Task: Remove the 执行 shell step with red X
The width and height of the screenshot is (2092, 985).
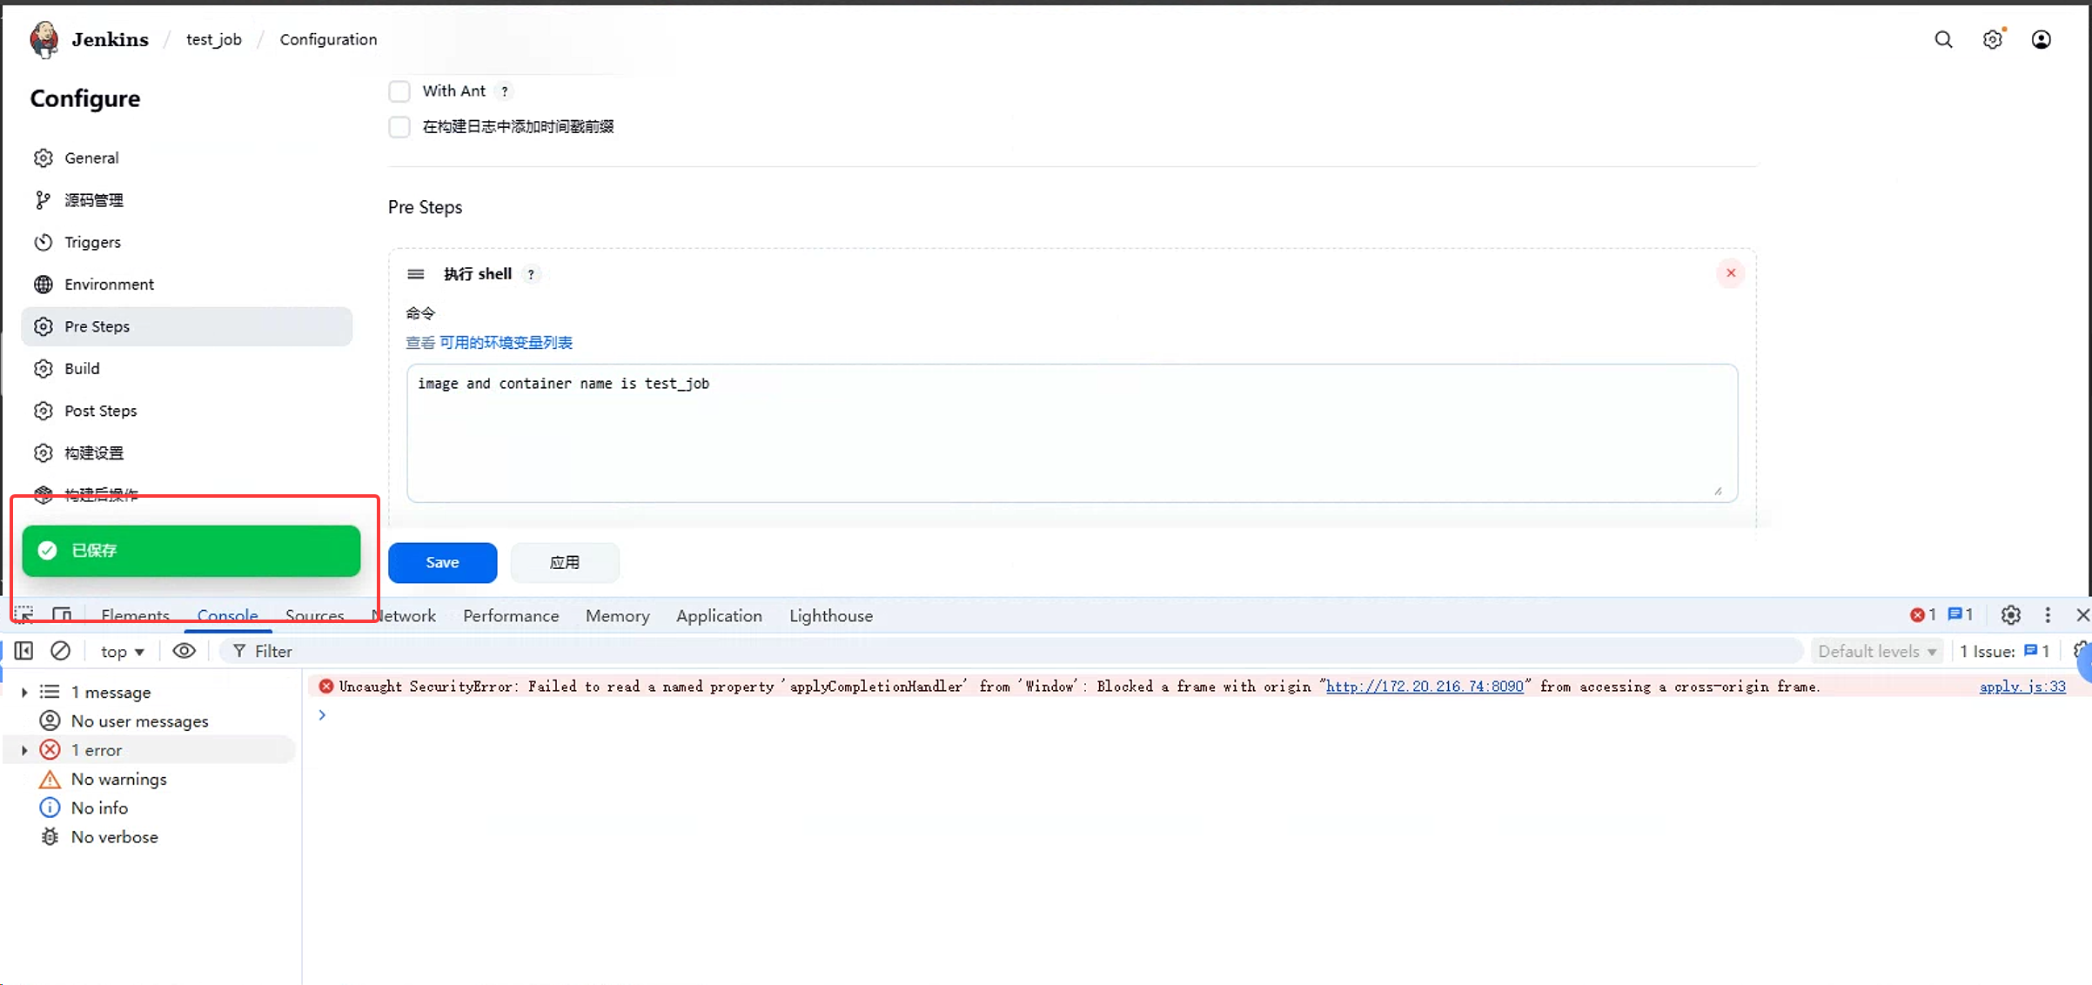Action: click(1730, 273)
